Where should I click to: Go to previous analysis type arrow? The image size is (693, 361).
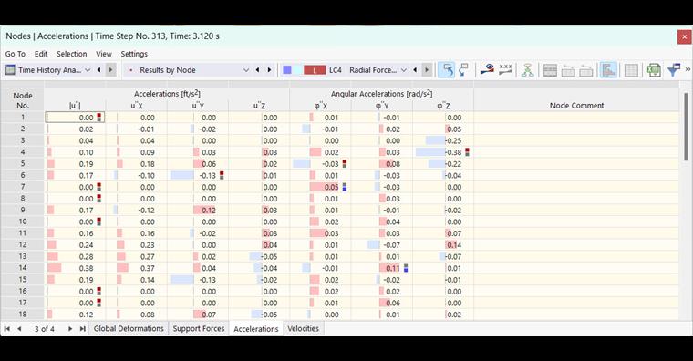(x=98, y=70)
